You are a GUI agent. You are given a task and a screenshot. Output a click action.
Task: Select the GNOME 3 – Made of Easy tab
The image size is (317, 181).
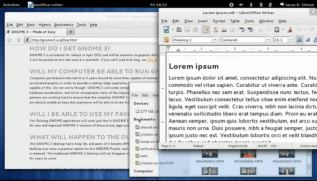click(x=36, y=32)
